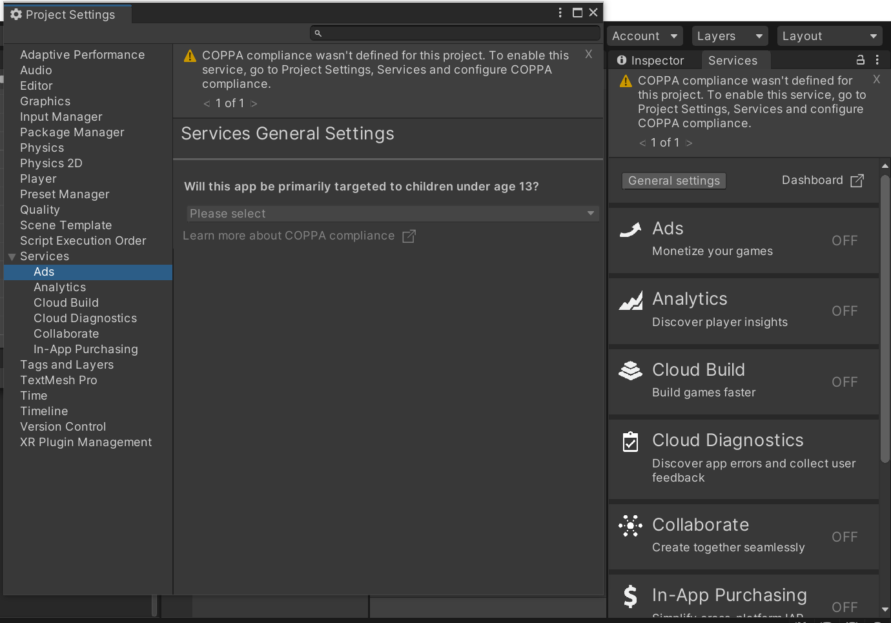Open Learn more about COPPA compliance link
This screenshot has width=891, height=623.
(289, 236)
